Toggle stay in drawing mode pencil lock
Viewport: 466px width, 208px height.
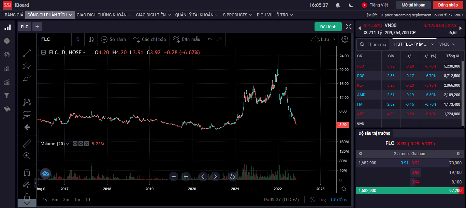coord(27,184)
